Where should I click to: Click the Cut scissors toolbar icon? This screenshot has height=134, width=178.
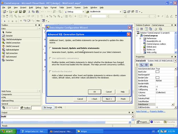pyautogui.click(x=29, y=12)
